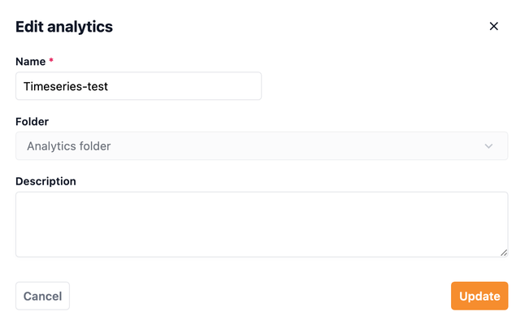Viewport: 529px width, 325px height.
Task: Click the "Edit analytics" dialog heading
Action: pyautogui.click(x=64, y=27)
